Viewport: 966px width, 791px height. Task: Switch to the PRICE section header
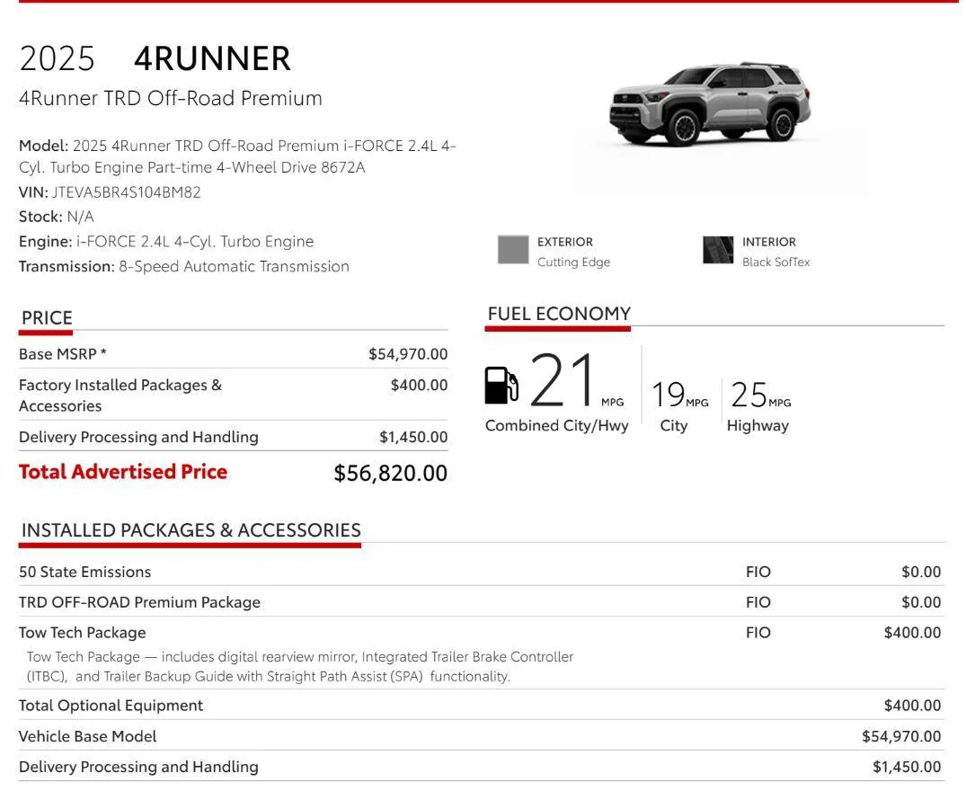click(45, 317)
